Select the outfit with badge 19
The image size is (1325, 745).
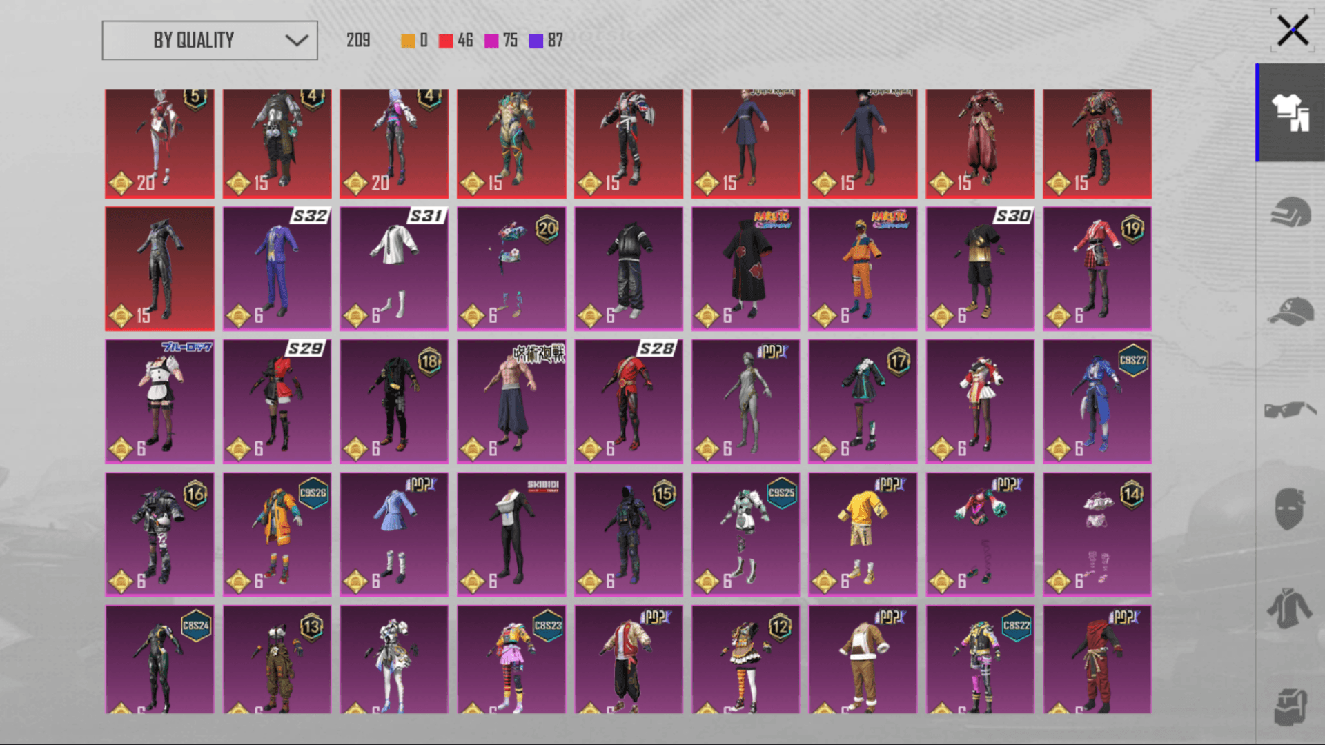1097,268
